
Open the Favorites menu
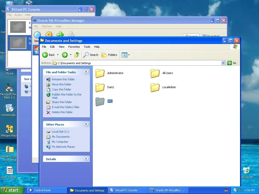pyautogui.click(x=74, y=47)
